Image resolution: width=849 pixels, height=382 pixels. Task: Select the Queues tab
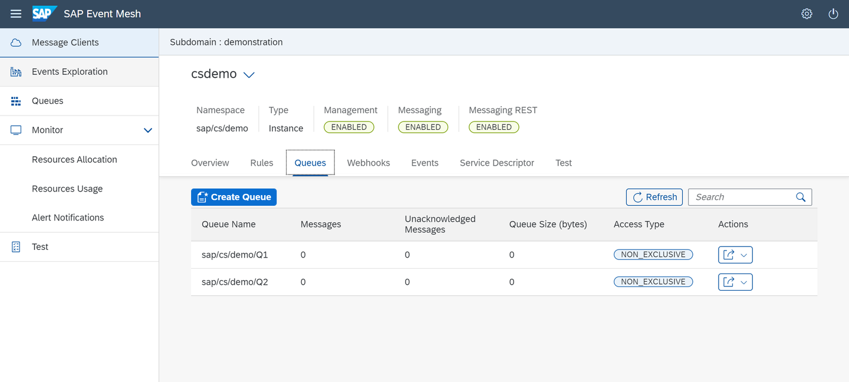point(310,163)
